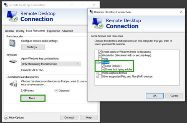This screenshot has width=187, height=123.
Task: Click the computer logo in the front dialog banner
Action: tap(98, 23)
